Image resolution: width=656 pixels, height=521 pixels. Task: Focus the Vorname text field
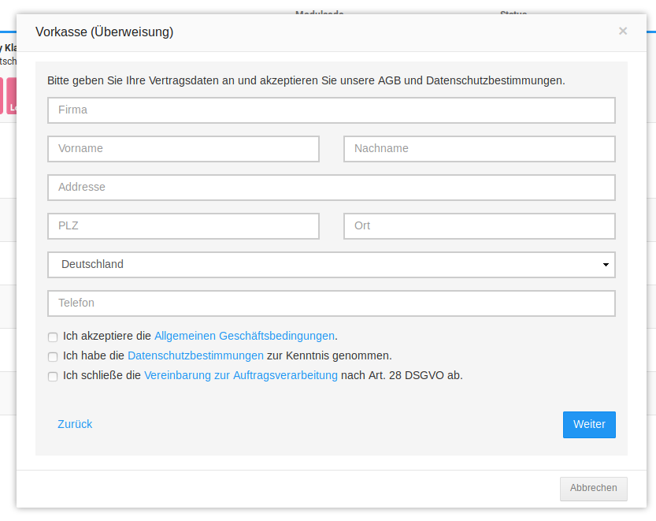(x=183, y=149)
